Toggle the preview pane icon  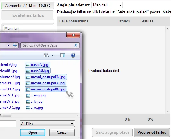[63, 55]
